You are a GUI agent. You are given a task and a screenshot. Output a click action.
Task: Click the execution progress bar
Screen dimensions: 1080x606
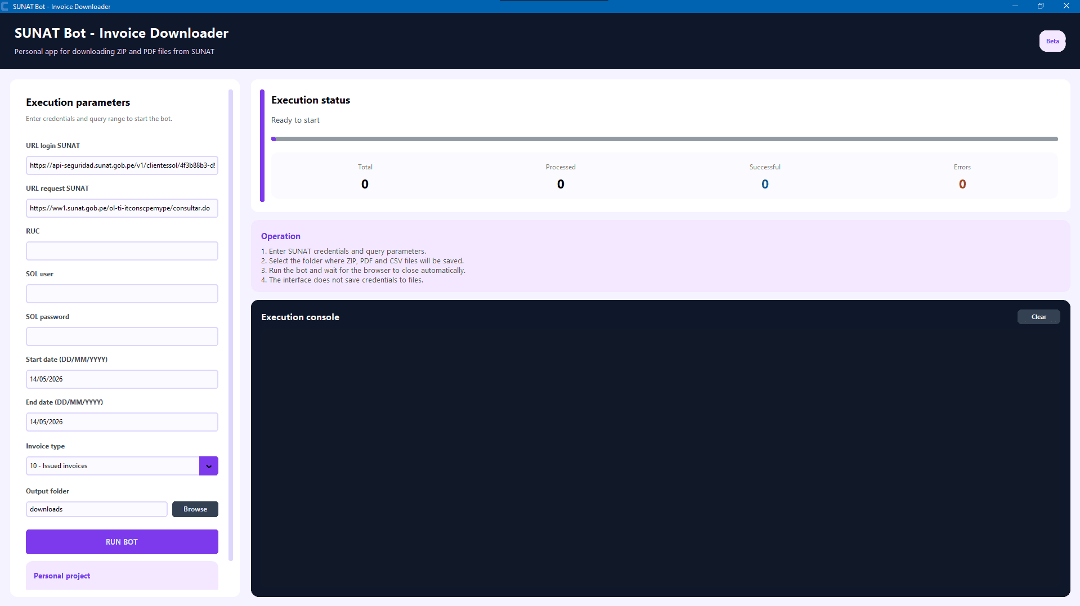664,139
